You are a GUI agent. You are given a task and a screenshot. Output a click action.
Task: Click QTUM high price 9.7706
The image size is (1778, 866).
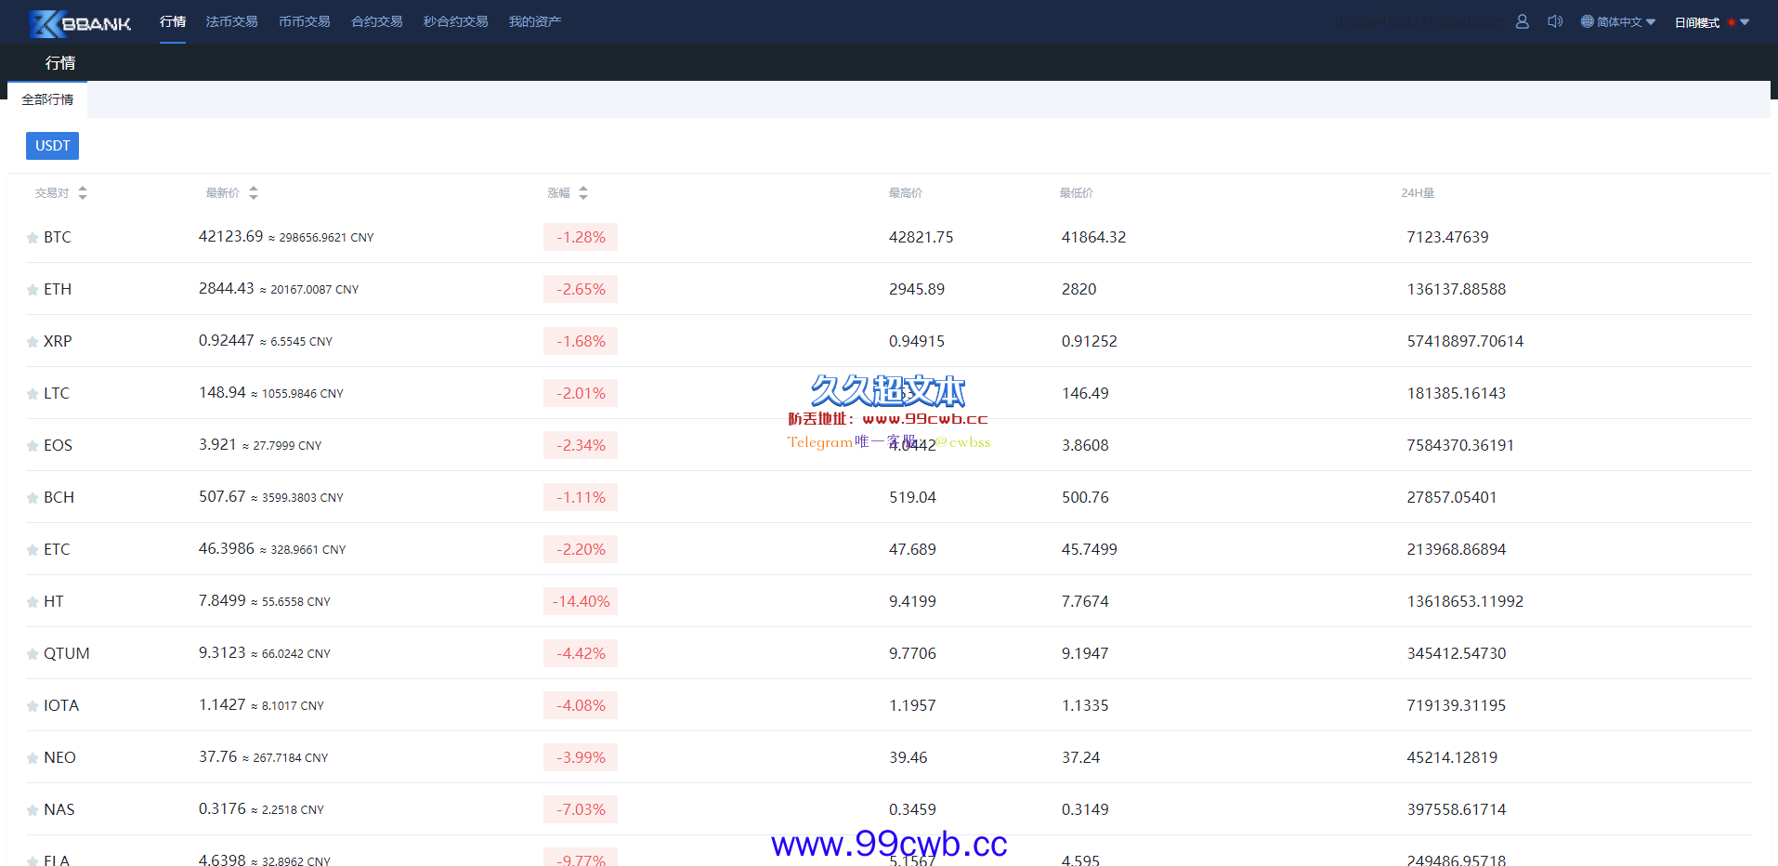[x=912, y=653]
